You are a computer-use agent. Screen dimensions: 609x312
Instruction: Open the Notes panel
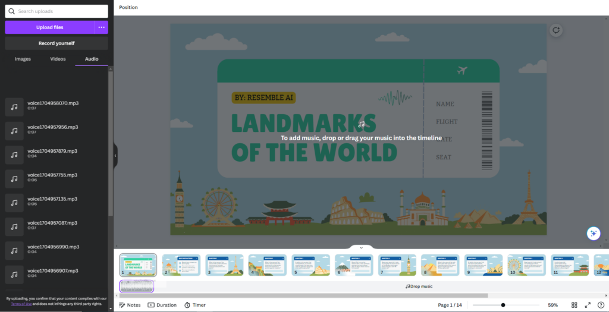[130, 305]
